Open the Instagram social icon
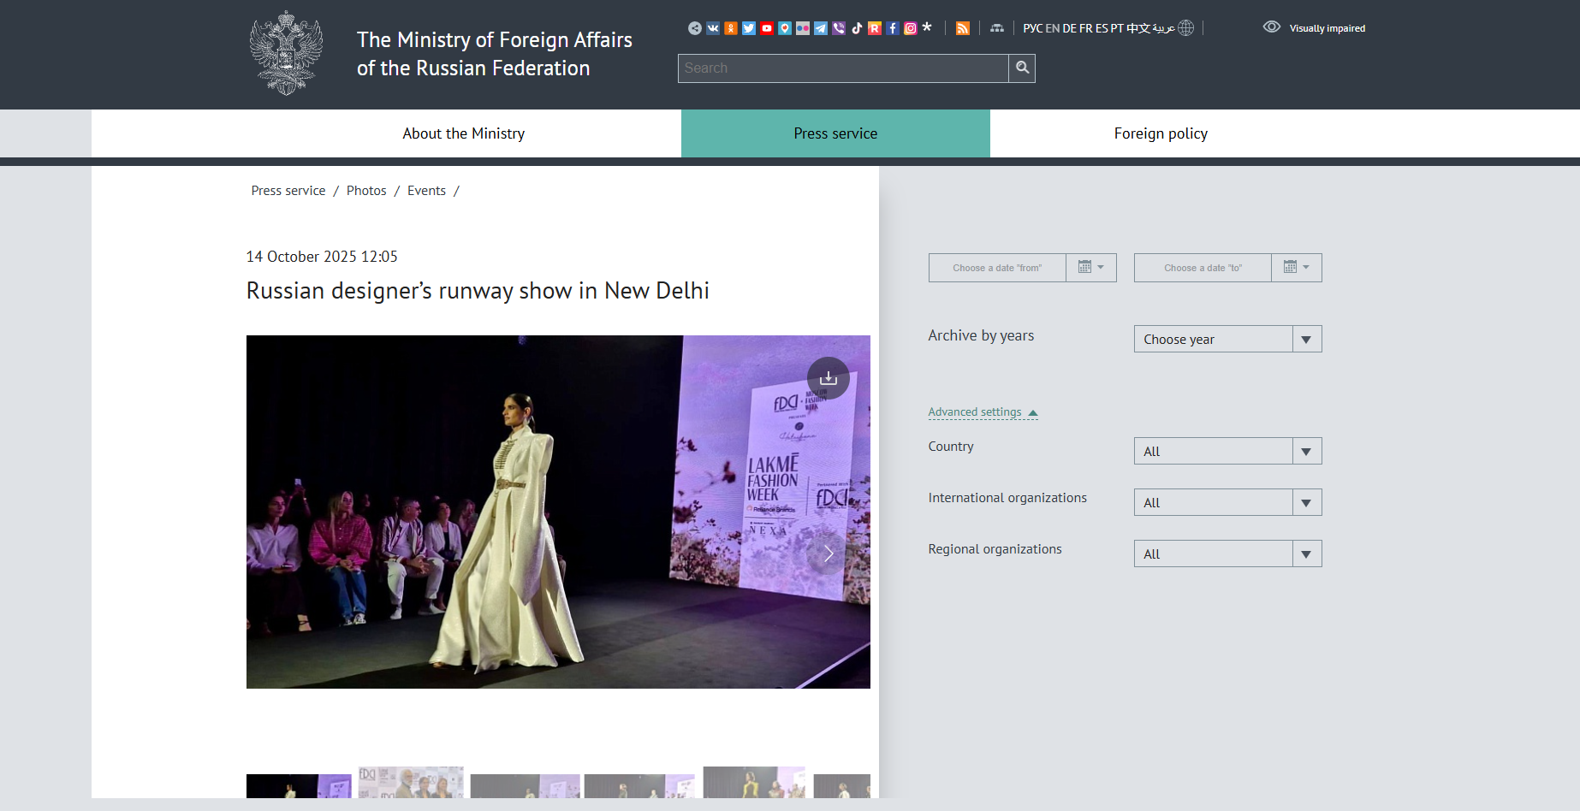Image resolution: width=1580 pixels, height=811 pixels. pyautogui.click(x=911, y=28)
